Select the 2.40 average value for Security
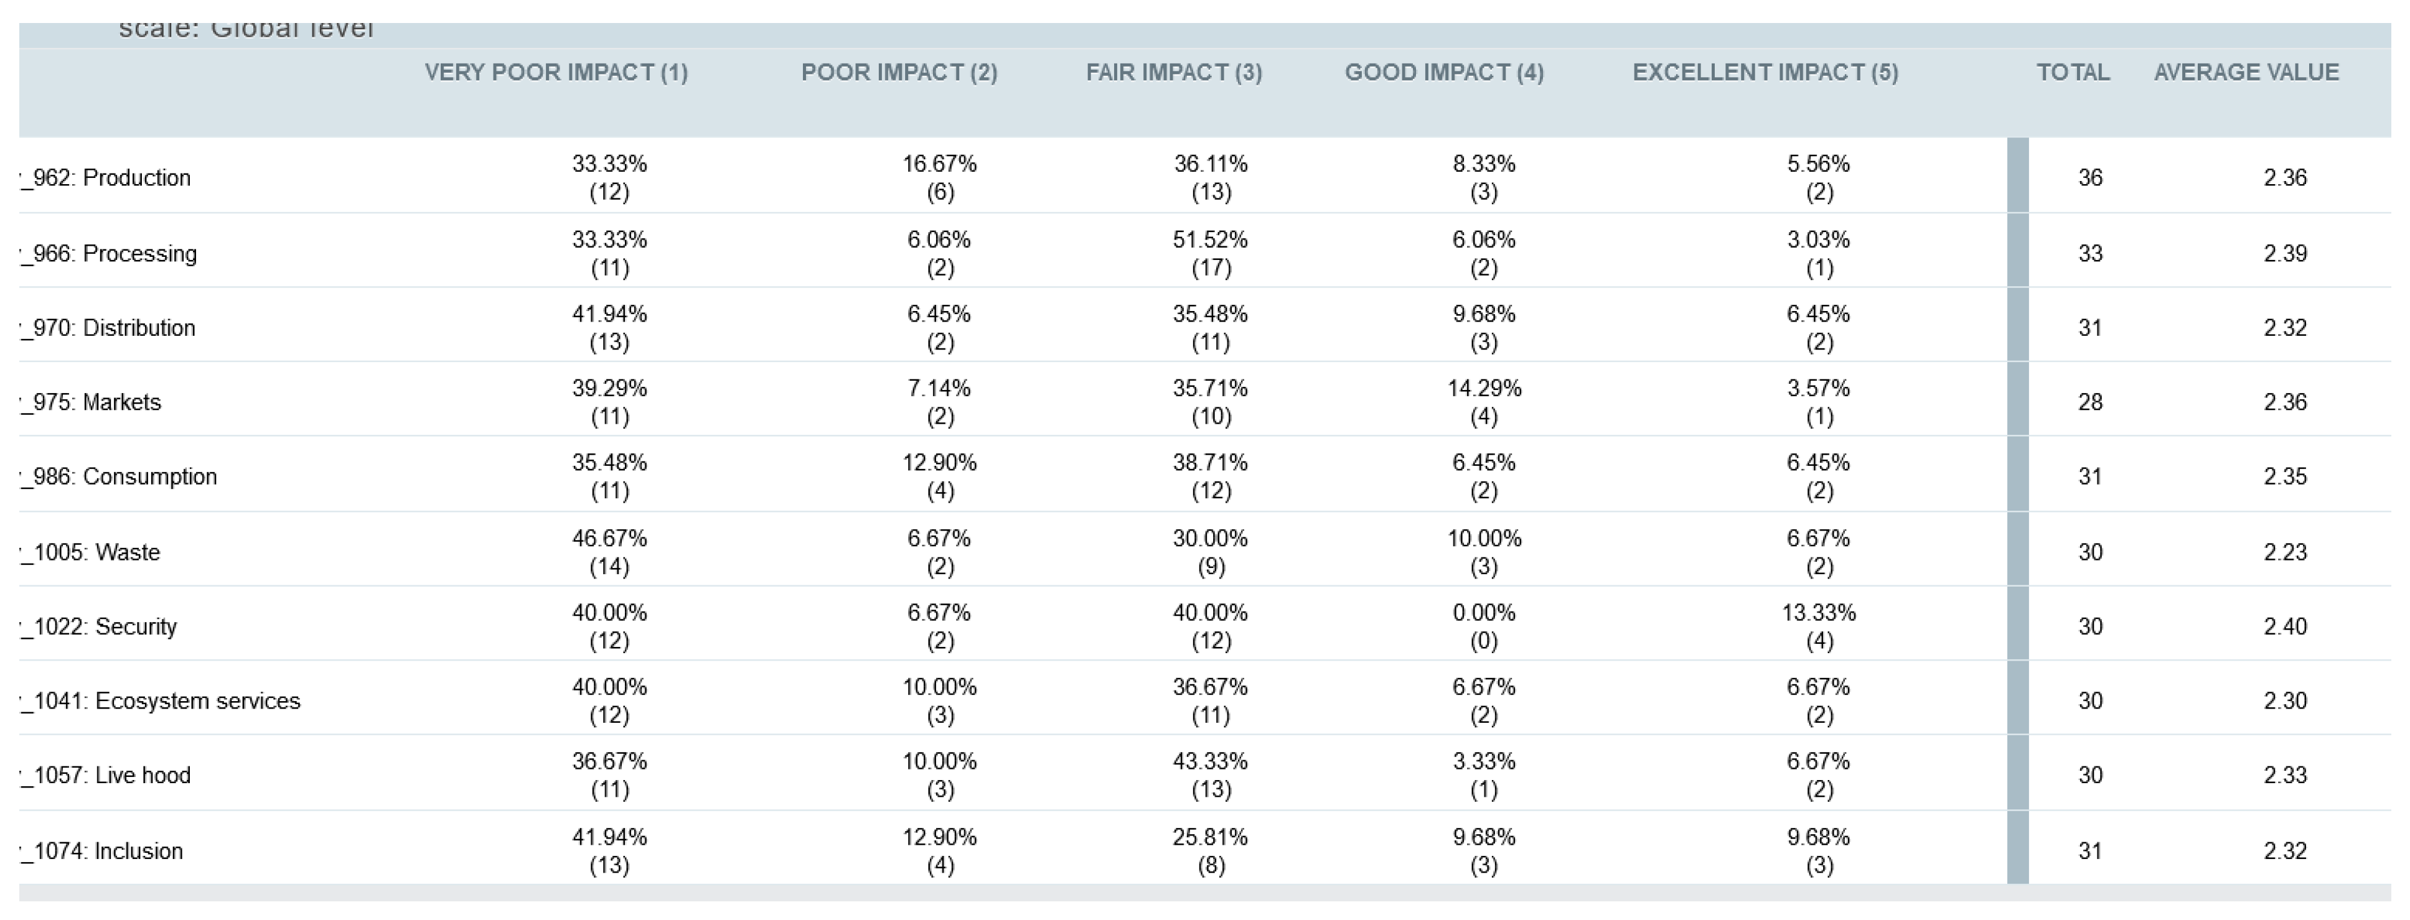 pos(2285,626)
